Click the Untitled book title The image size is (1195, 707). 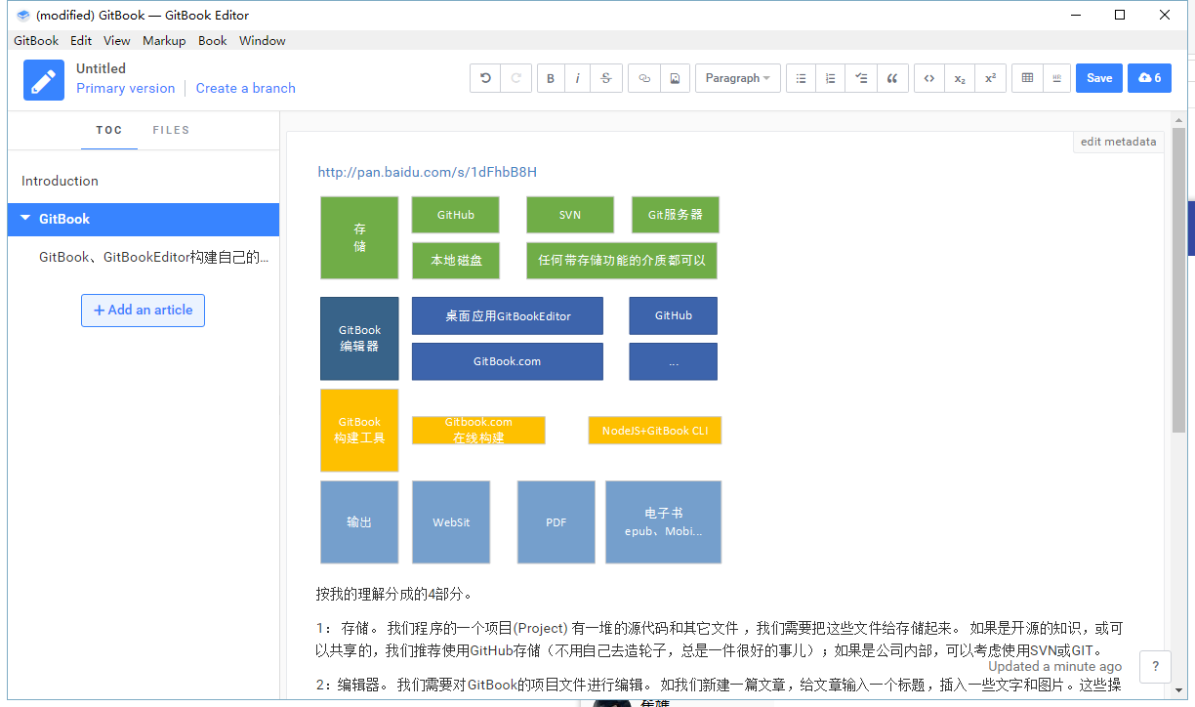[x=102, y=68]
